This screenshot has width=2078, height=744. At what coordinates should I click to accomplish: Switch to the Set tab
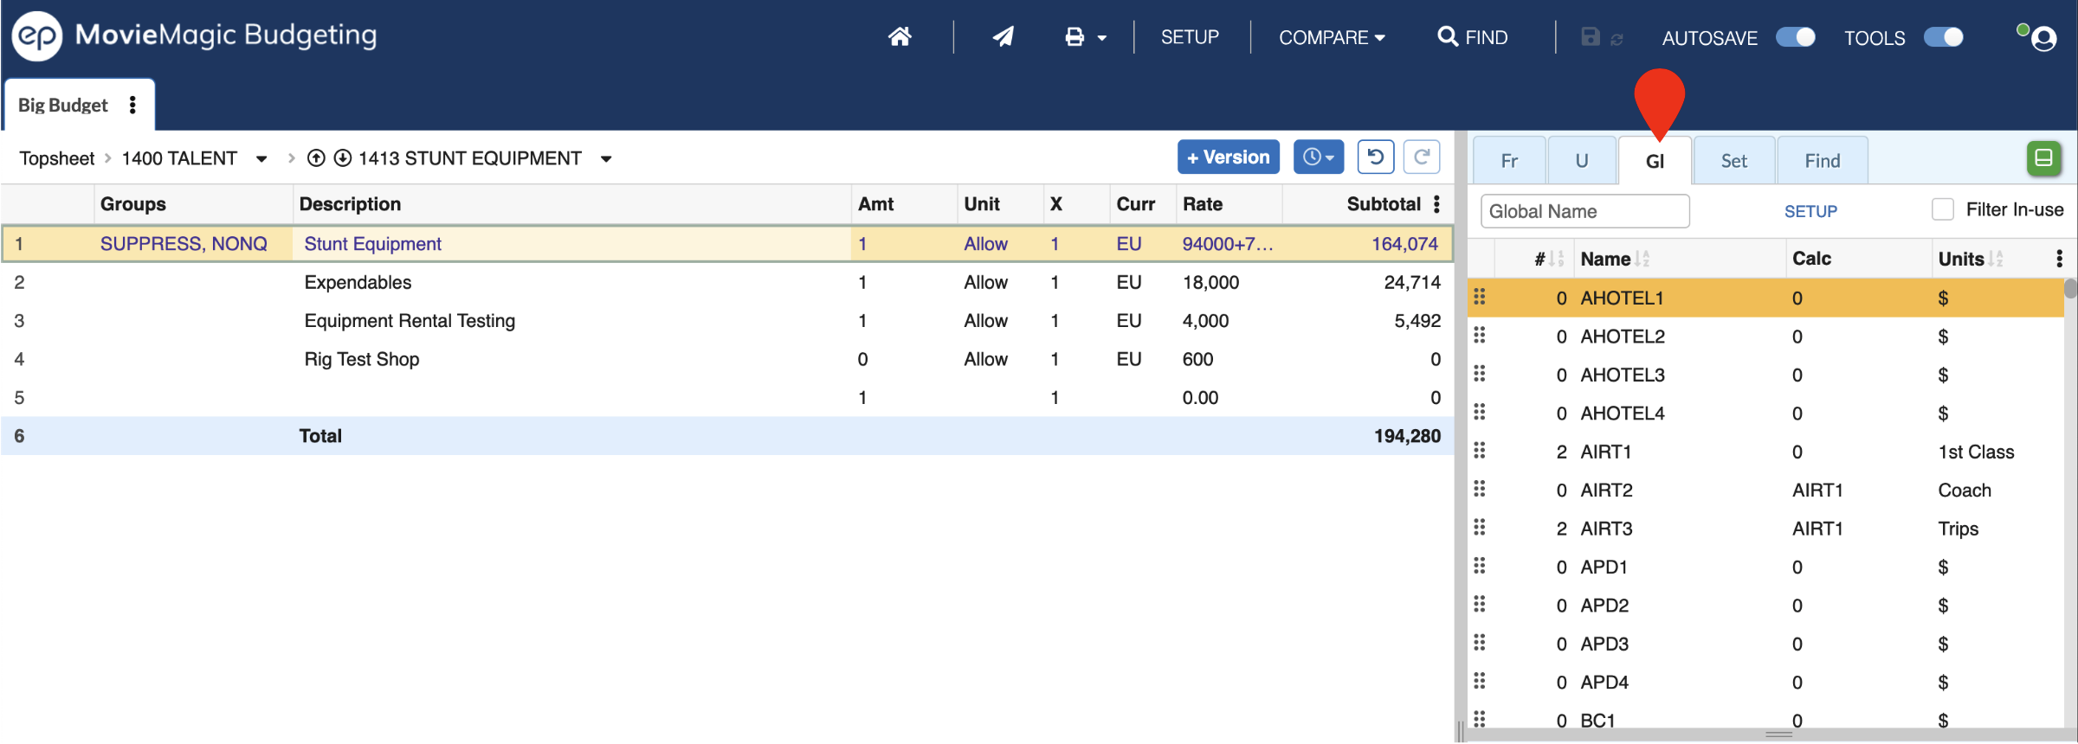(1734, 161)
